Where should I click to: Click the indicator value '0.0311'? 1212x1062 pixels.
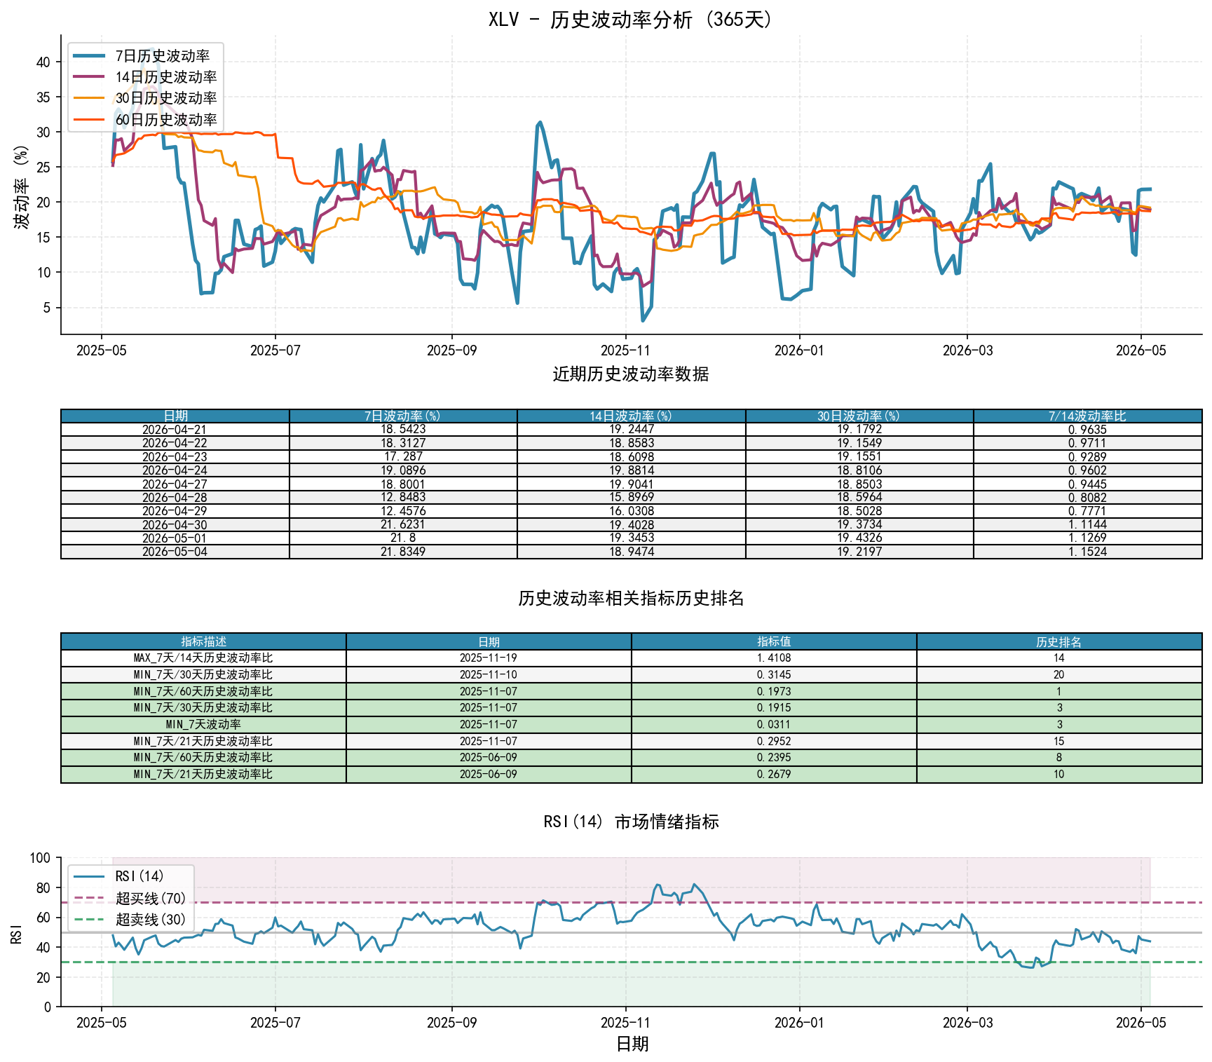click(774, 724)
